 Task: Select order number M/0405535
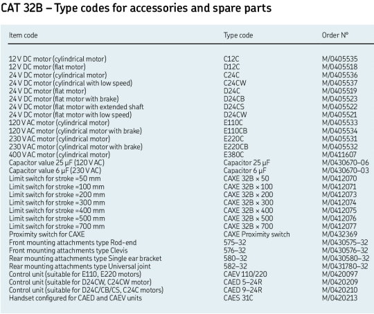(339, 59)
